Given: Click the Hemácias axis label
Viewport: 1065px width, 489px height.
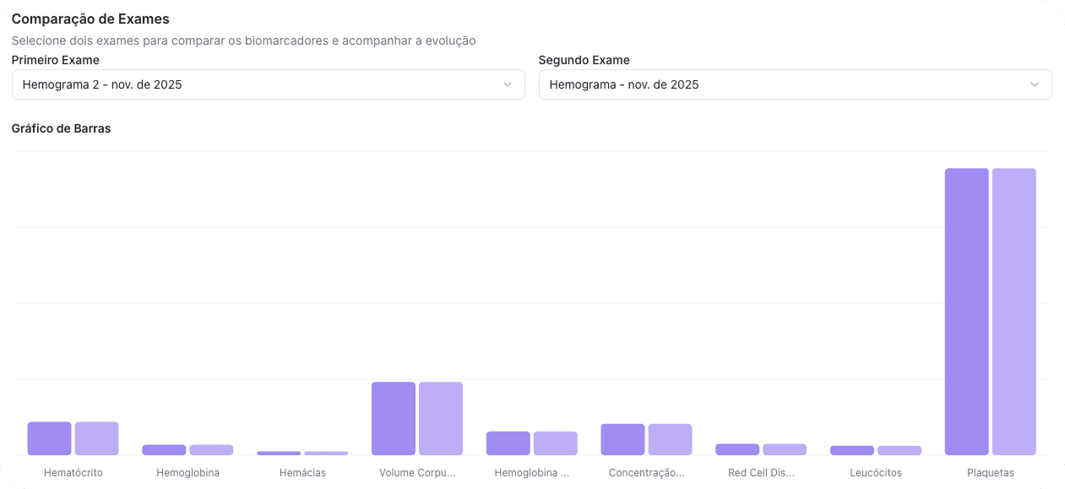Looking at the screenshot, I should click(x=302, y=473).
